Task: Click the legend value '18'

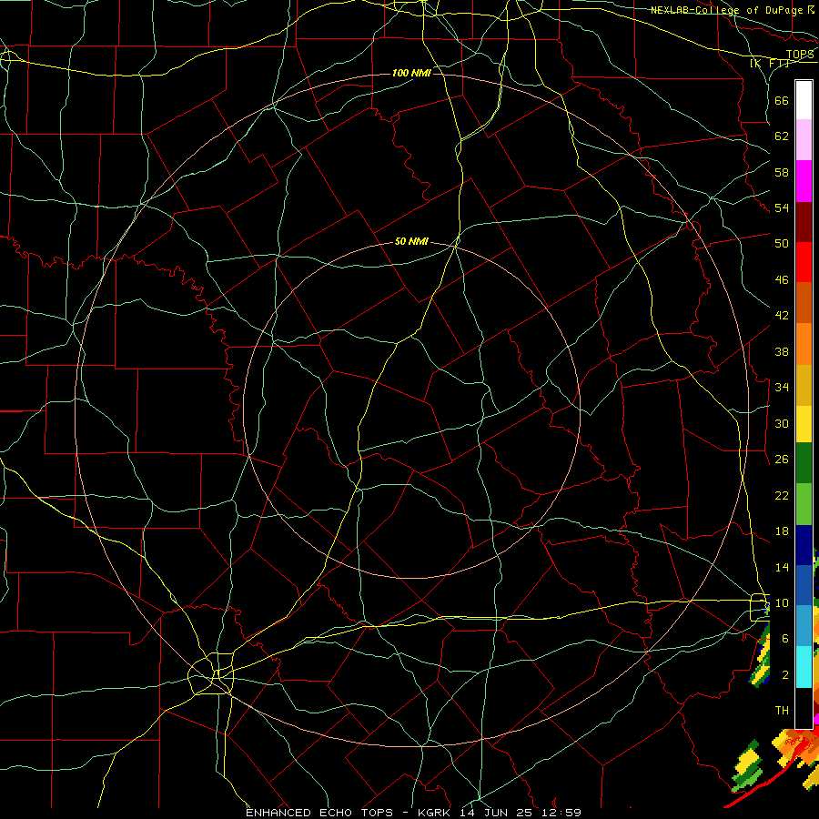Action: (x=782, y=531)
